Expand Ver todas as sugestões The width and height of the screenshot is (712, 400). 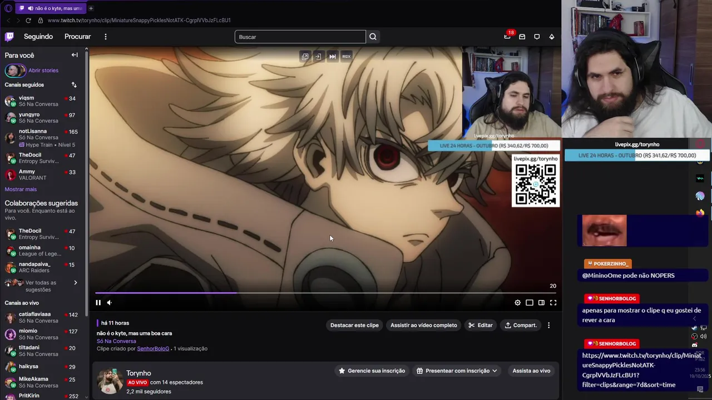[43, 286]
